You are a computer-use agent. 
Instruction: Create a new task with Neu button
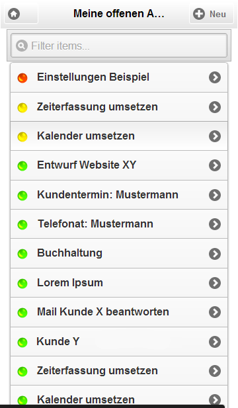click(212, 14)
